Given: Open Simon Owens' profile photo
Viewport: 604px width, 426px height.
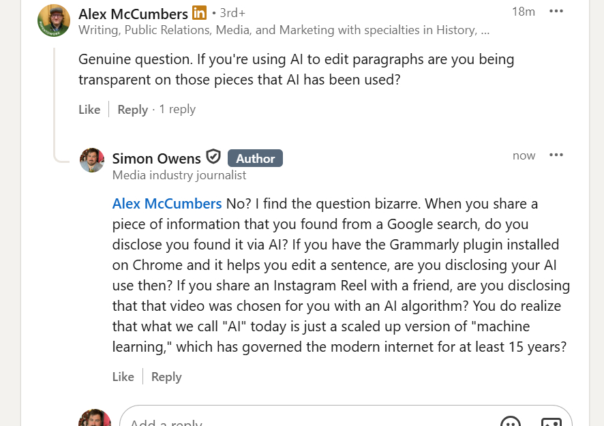Looking at the screenshot, I should [92, 160].
